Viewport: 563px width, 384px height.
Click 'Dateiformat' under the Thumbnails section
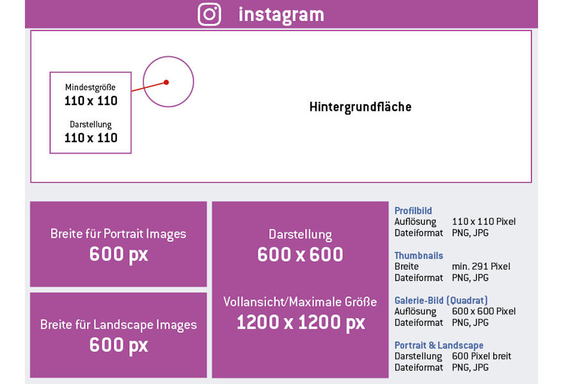pyautogui.click(x=418, y=278)
